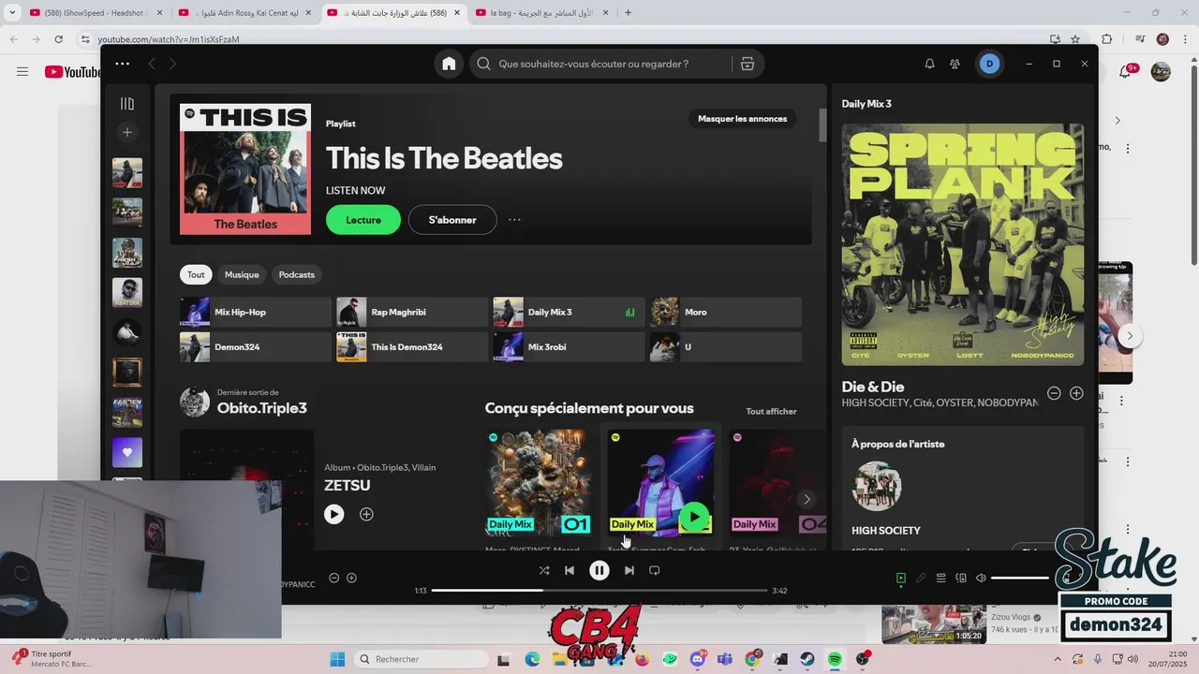The width and height of the screenshot is (1199, 674).
Task: Bookmark this page with the star icon
Action: pos(1075,39)
